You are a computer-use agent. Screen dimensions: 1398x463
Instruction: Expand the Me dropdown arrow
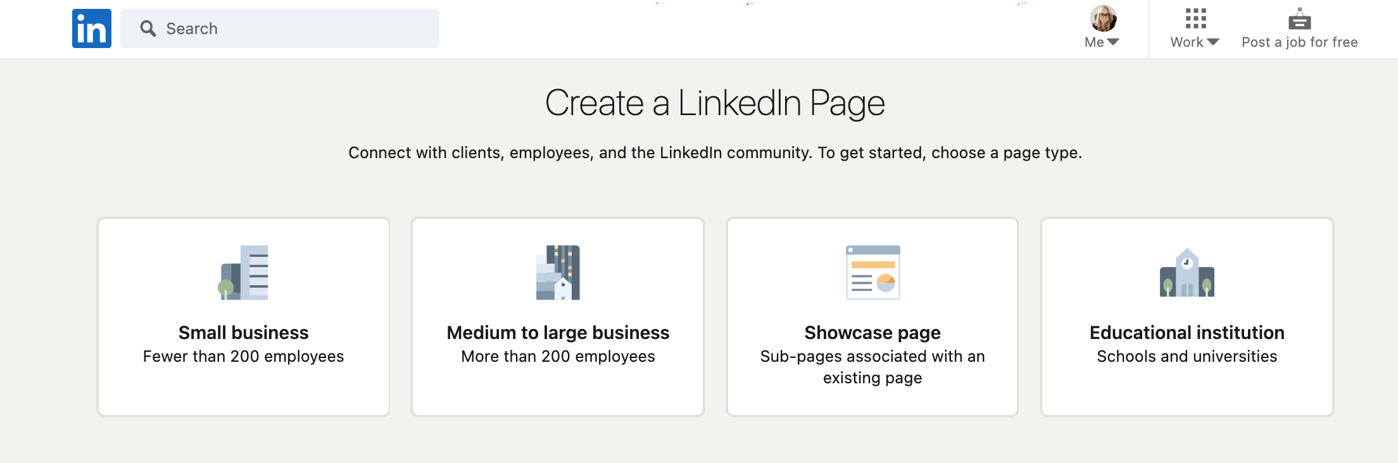click(x=1113, y=42)
